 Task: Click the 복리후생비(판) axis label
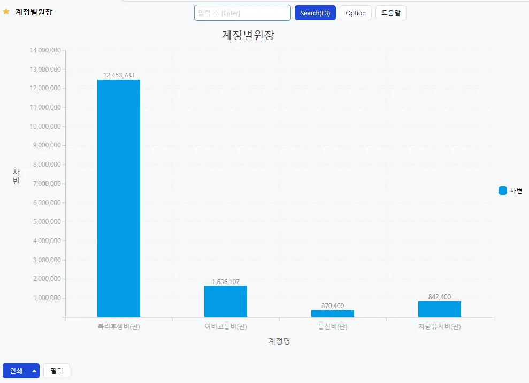click(119, 326)
